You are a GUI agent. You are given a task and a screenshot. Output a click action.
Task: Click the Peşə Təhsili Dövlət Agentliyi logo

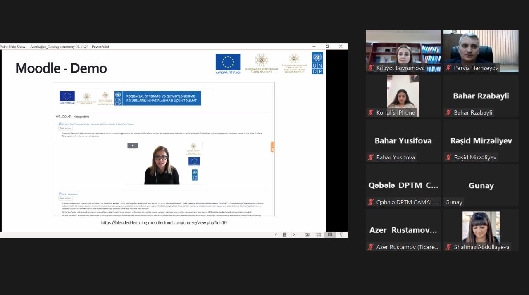click(x=294, y=63)
